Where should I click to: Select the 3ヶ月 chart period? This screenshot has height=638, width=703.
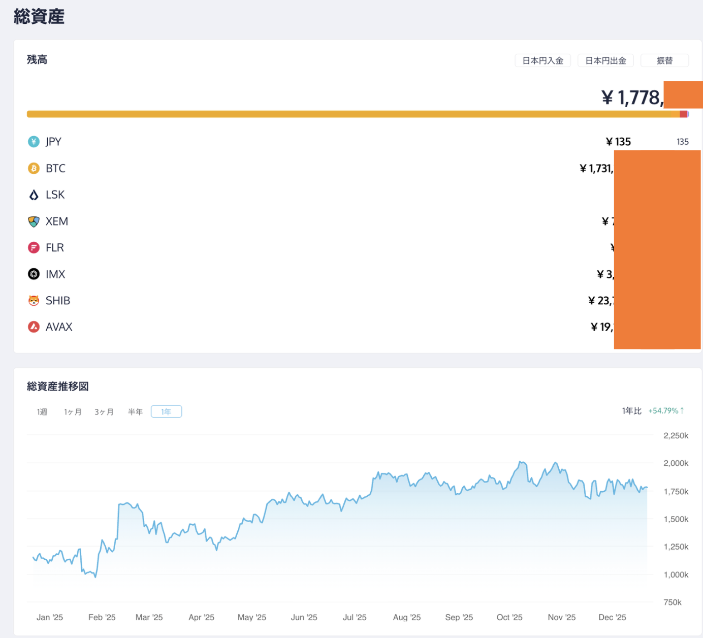(x=104, y=412)
